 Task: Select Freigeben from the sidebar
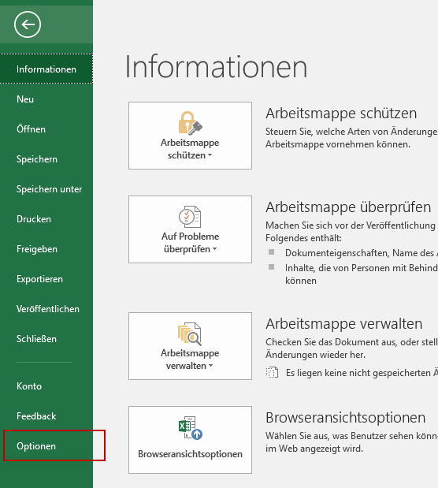tap(46, 248)
